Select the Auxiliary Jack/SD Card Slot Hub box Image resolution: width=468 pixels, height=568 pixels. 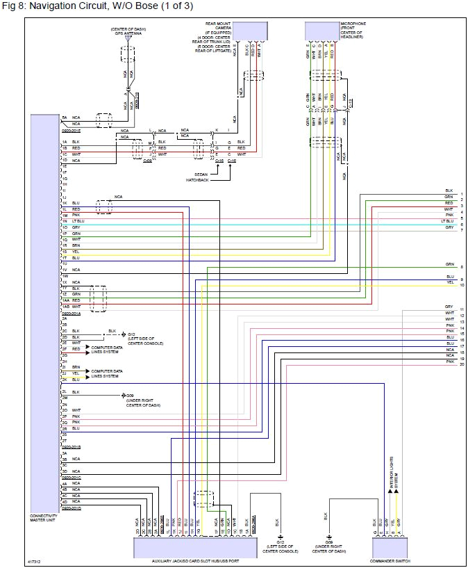tap(192, 547)
